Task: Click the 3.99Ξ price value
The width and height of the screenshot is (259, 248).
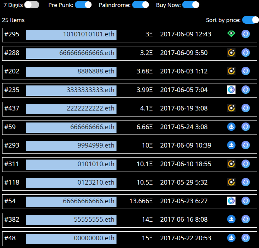Action: (x=145, y=90)
